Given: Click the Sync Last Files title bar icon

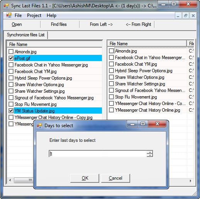Looking at the screenshot, I should (6, 6).
